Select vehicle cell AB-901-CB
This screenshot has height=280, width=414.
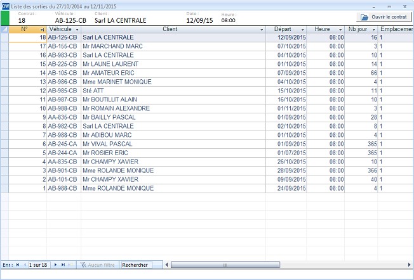(63, 170)
